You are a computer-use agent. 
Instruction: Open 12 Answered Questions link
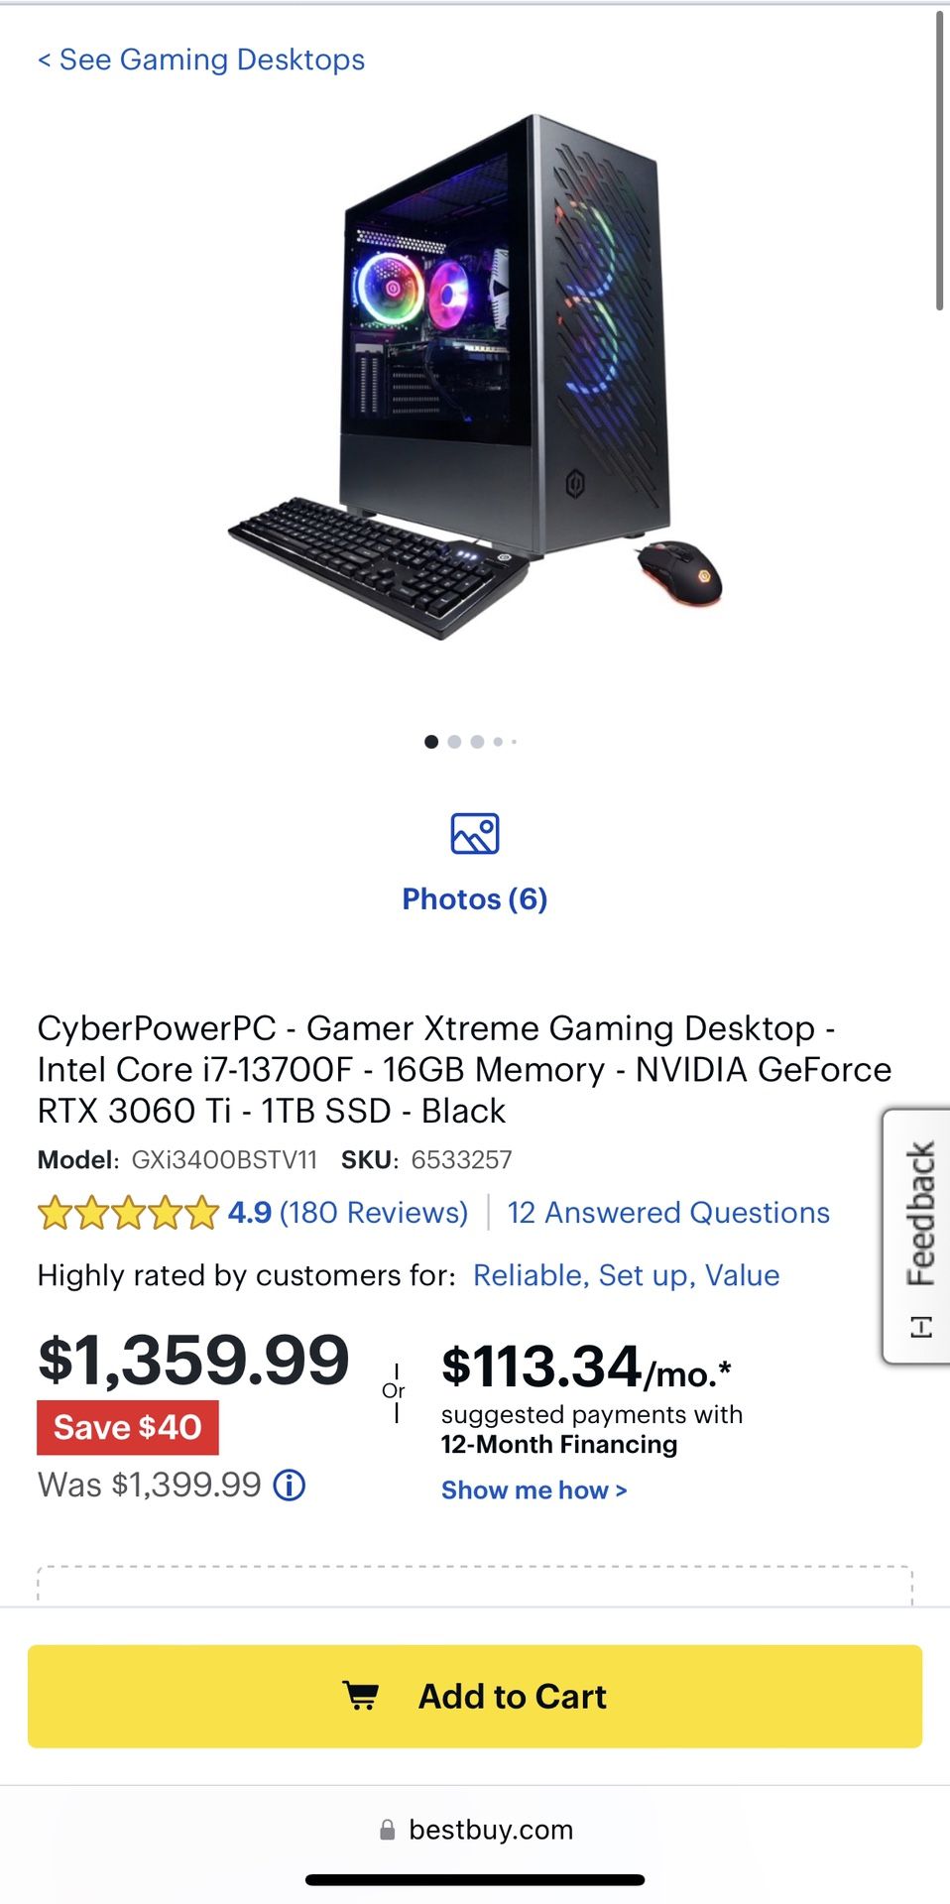click(x=668, y=1213)
